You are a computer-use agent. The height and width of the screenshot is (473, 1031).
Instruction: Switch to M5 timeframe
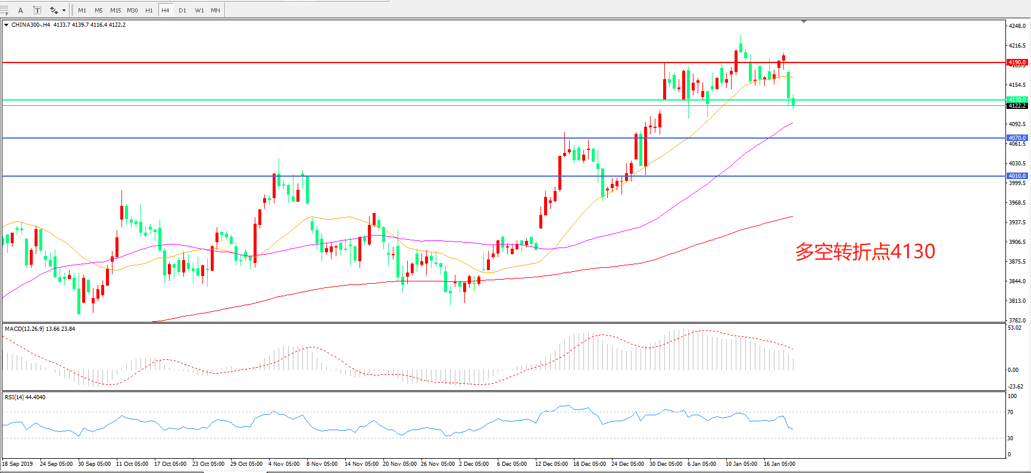[98, 10]
